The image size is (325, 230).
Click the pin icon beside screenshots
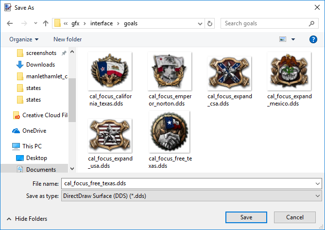pyautogui.click(x=64, y=53)
